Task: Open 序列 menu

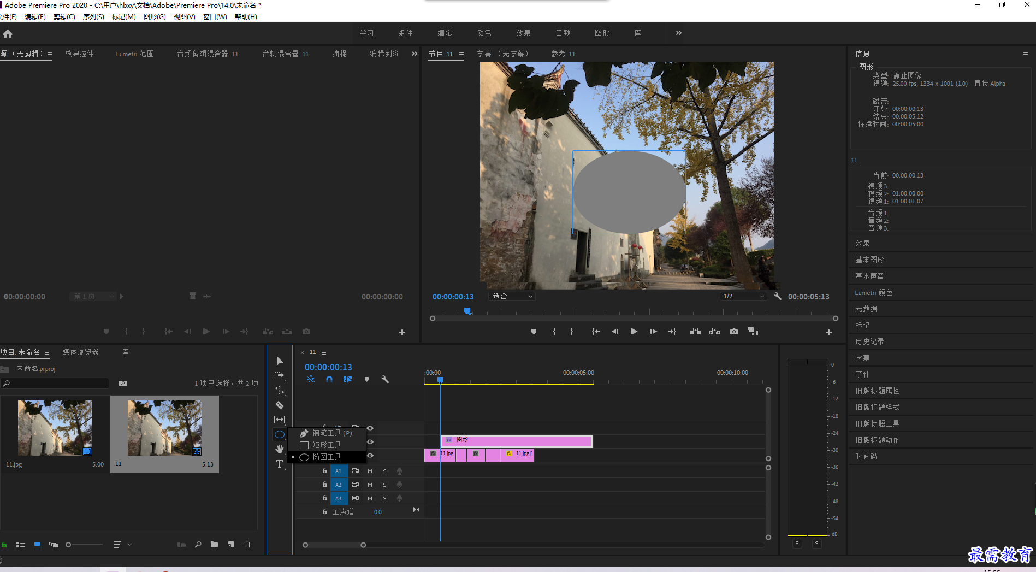Action: [93, 17]
